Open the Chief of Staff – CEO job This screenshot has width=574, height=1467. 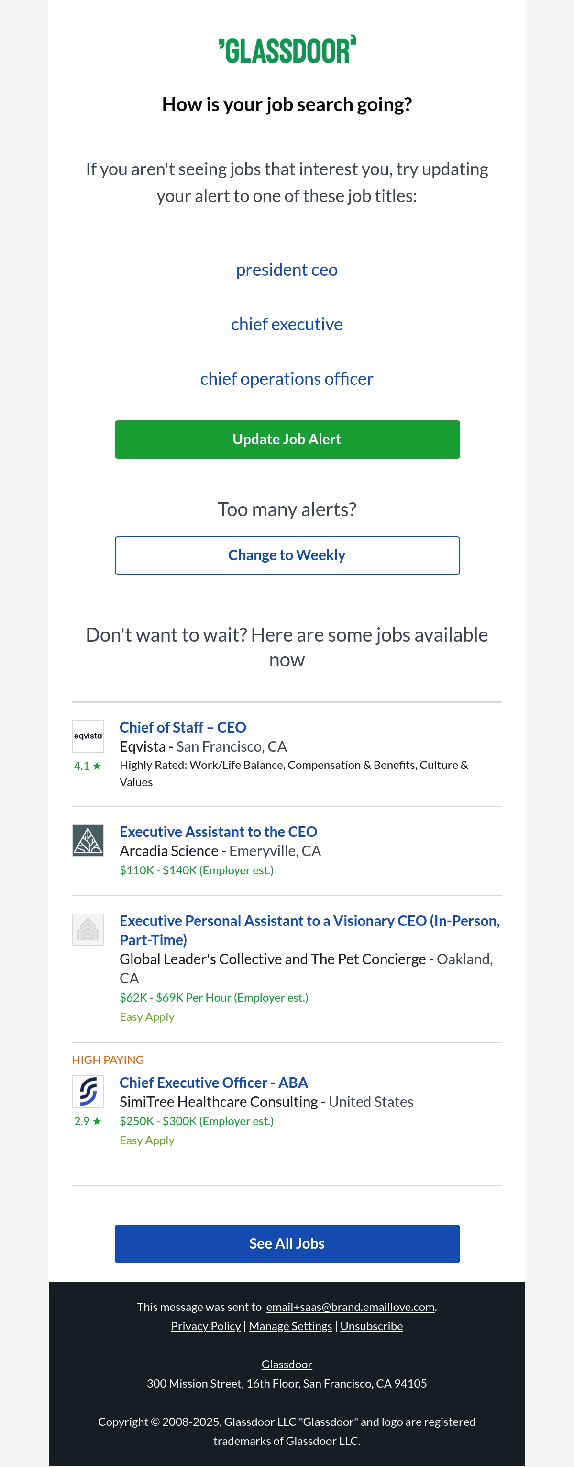tap(183, 727)
